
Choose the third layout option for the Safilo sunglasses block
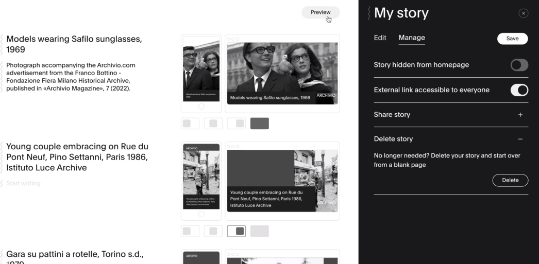237,124
